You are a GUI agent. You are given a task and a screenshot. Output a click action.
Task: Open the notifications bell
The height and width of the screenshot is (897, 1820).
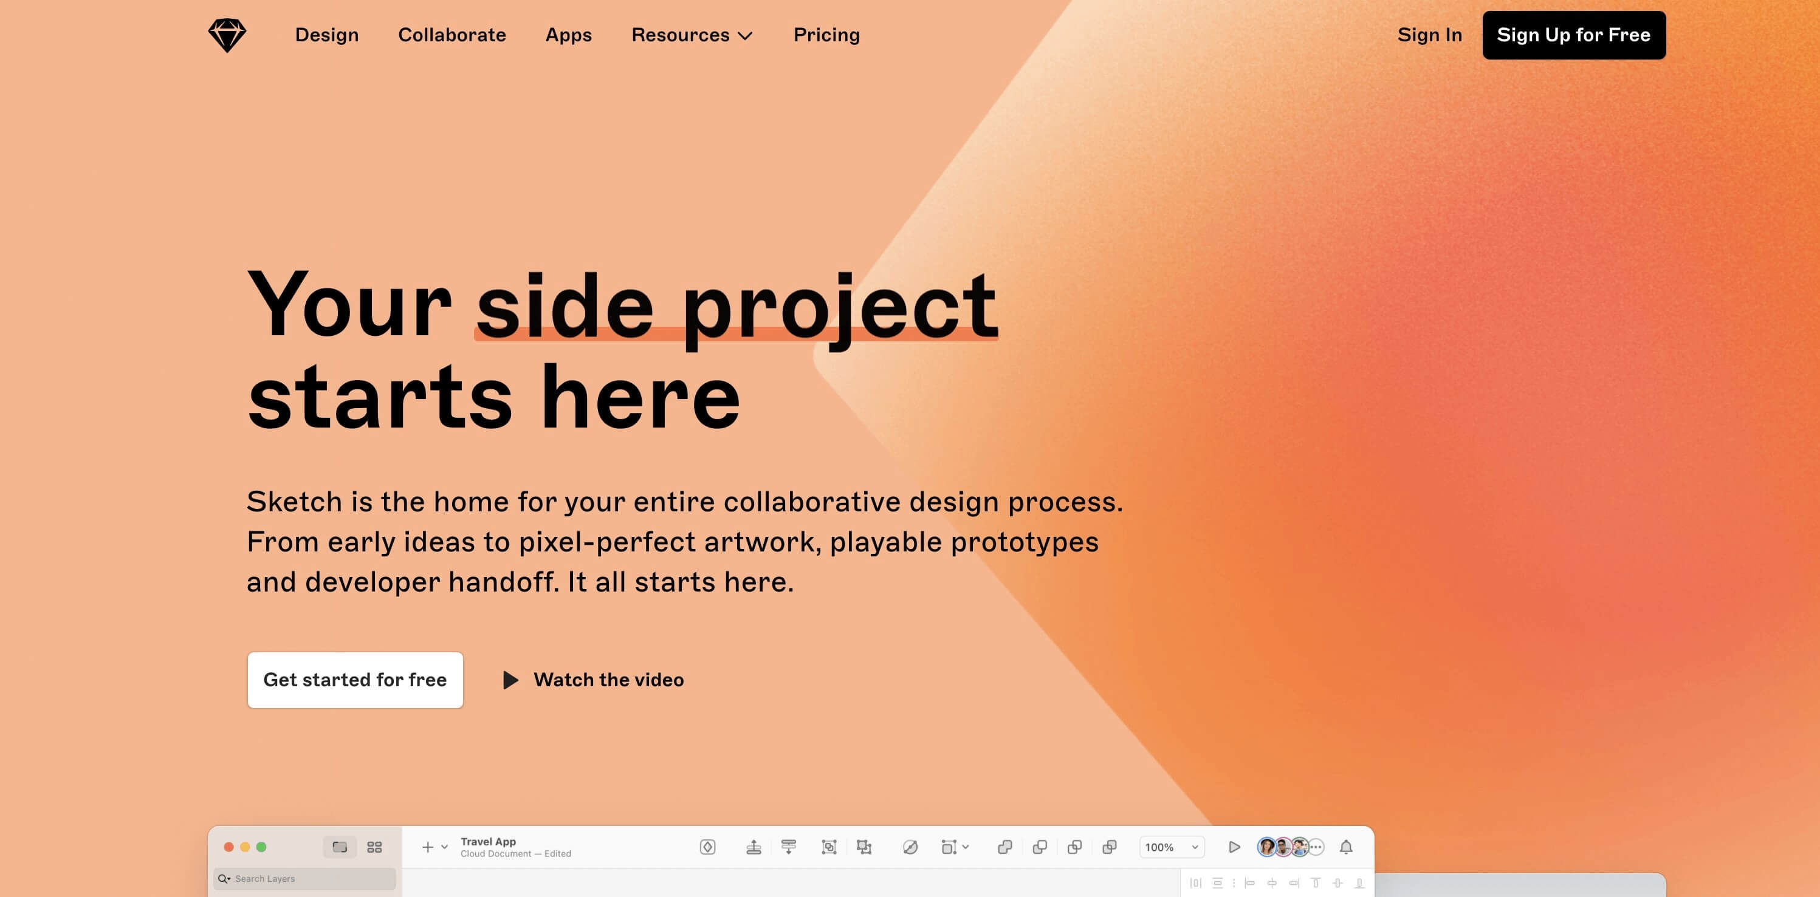pyautogui.click(x=1346, y=847)
